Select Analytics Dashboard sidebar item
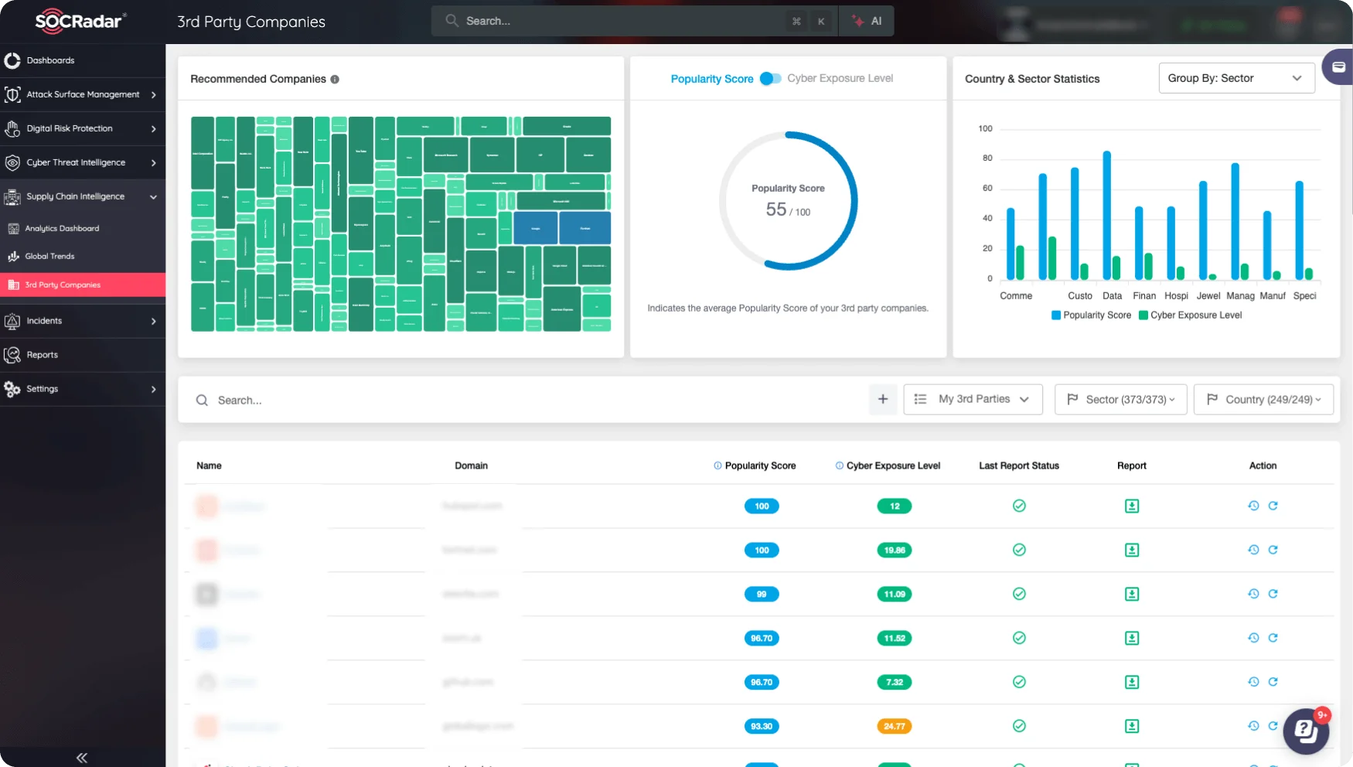The width and height of the screenshot is (1353, 767). (x=62, y=229)
